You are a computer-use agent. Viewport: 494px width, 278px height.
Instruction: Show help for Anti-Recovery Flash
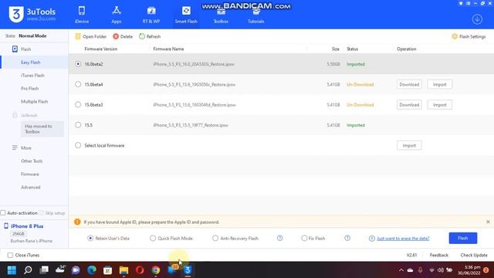(279, 238)
